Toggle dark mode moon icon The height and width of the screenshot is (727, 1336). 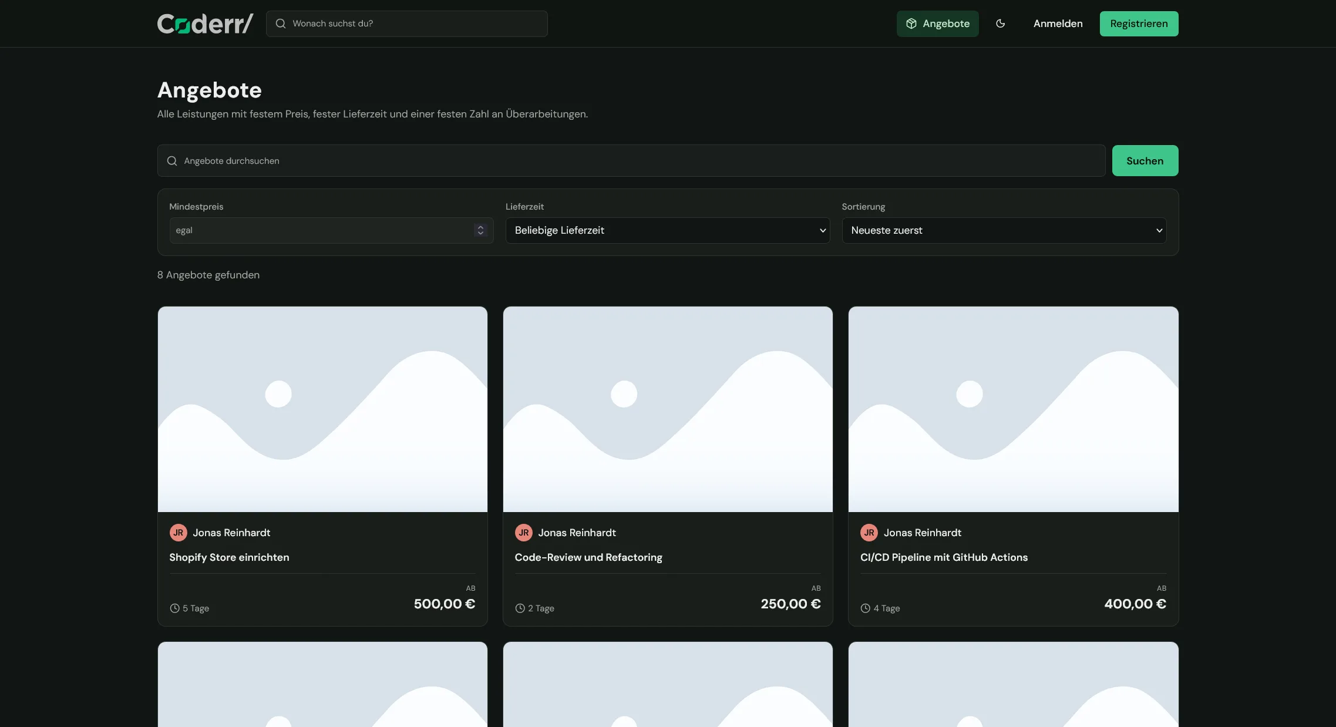(x=1000, y=23)
